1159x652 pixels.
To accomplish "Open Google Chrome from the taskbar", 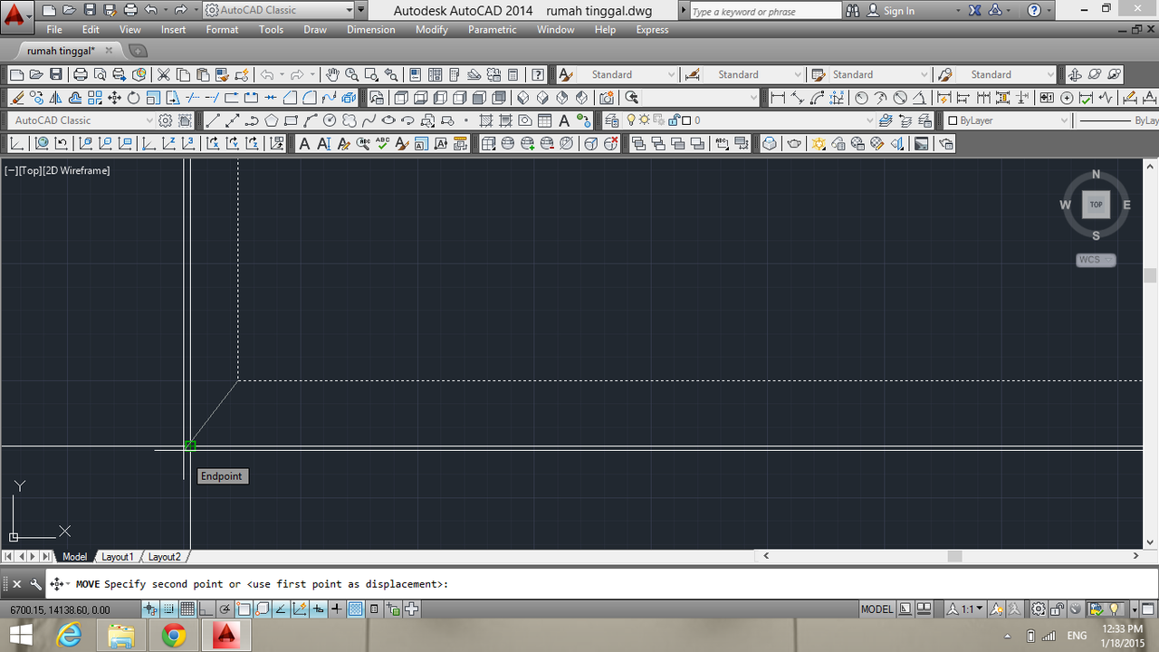I will [x=174, y=636].
